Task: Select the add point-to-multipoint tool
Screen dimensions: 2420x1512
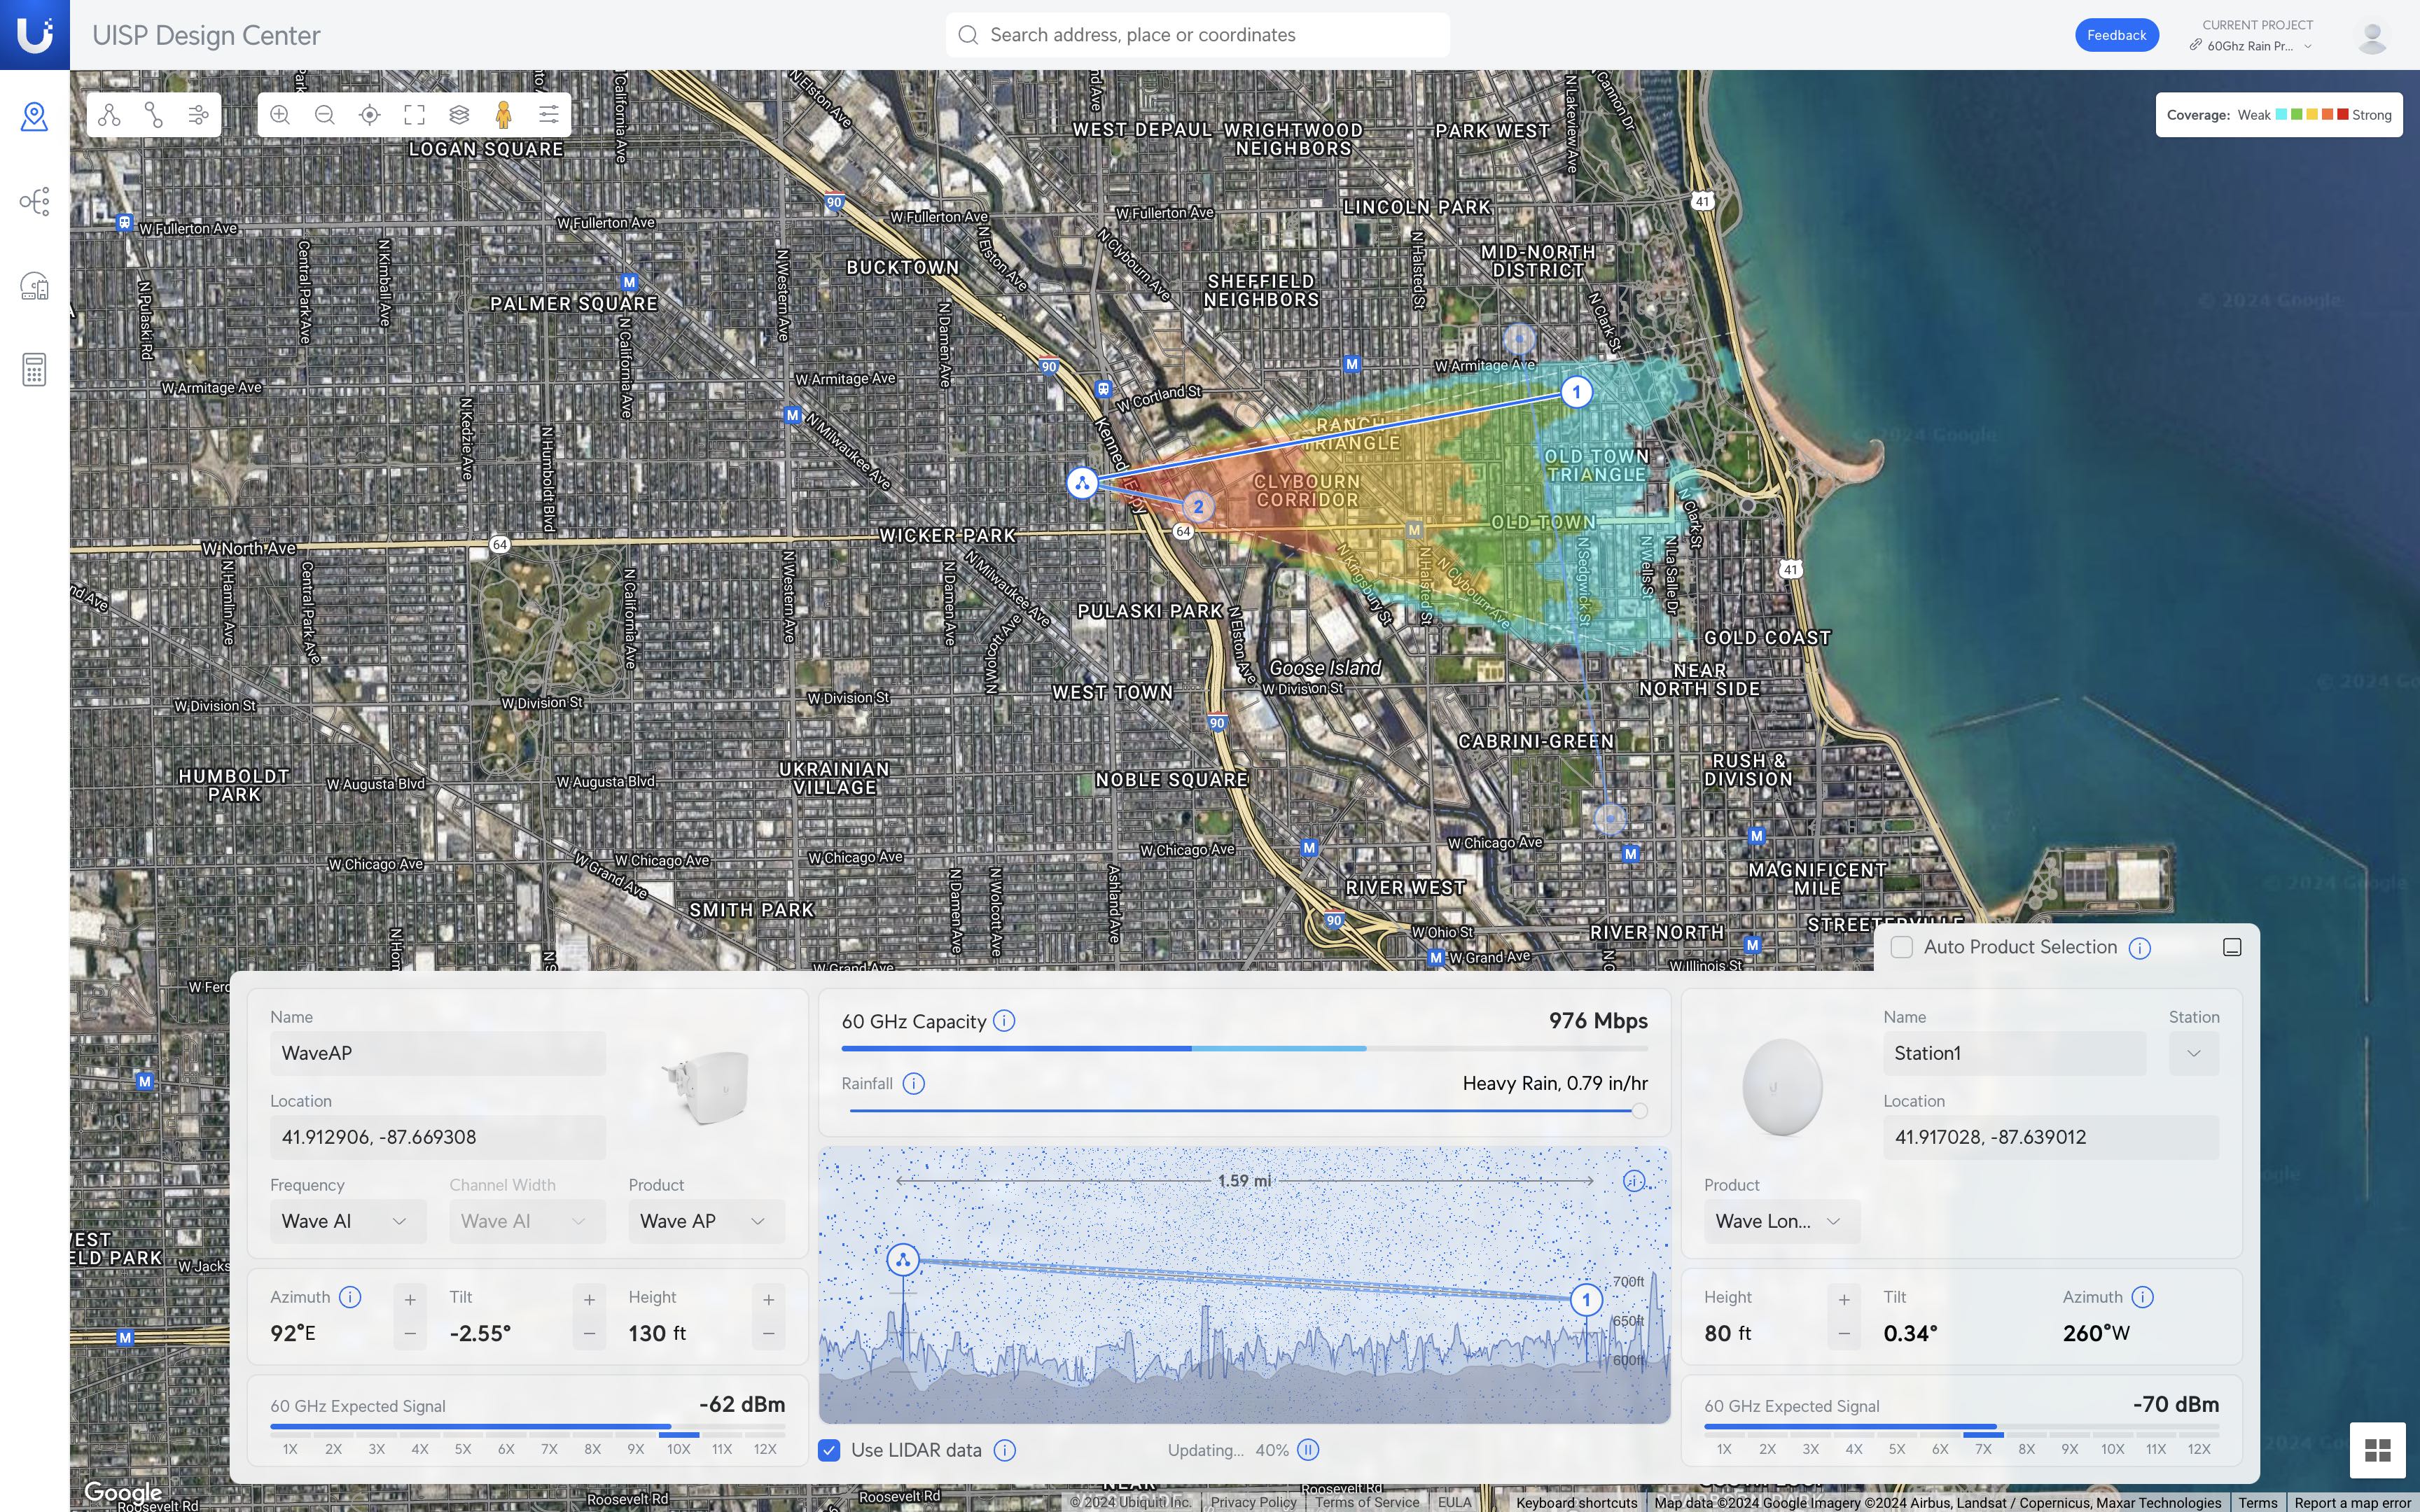Action: [x=109, y=115]
